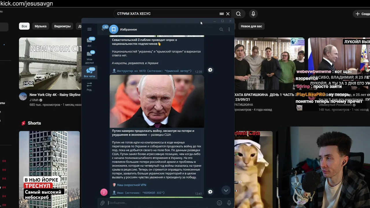
Task: Click the 12:39 message timestamp
Action: (x=198, y=72)
